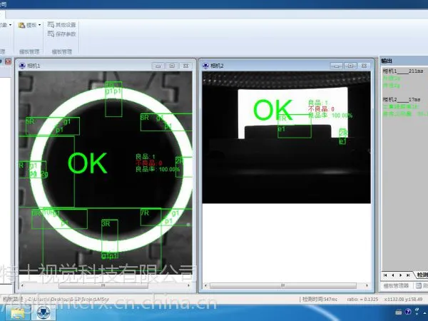428x321 pixels.
Task: Click the 3R detection box label in 相机1
Action: coord(106,224)
